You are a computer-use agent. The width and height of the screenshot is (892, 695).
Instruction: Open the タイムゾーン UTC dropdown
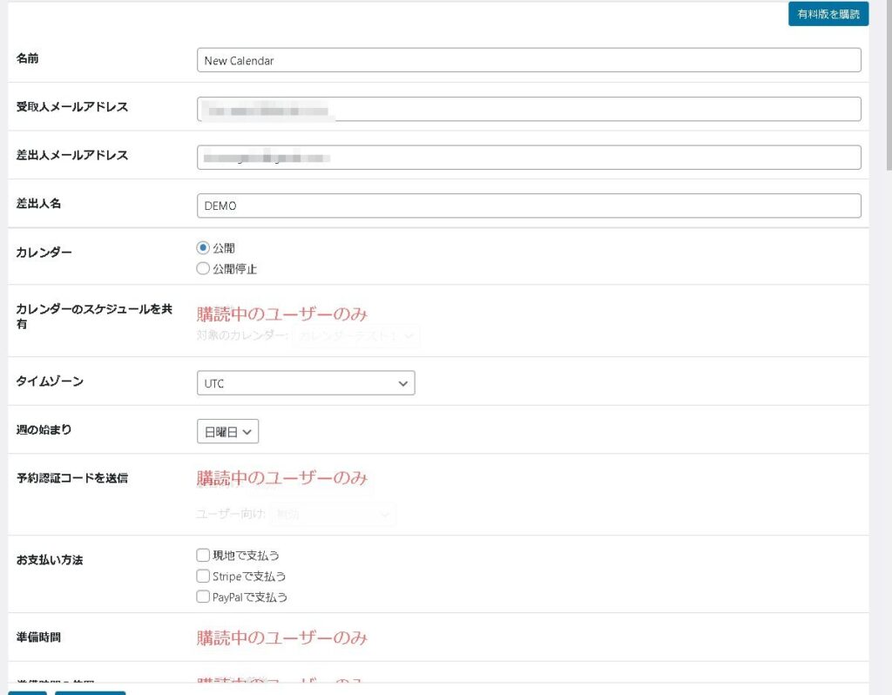point(305,383)
